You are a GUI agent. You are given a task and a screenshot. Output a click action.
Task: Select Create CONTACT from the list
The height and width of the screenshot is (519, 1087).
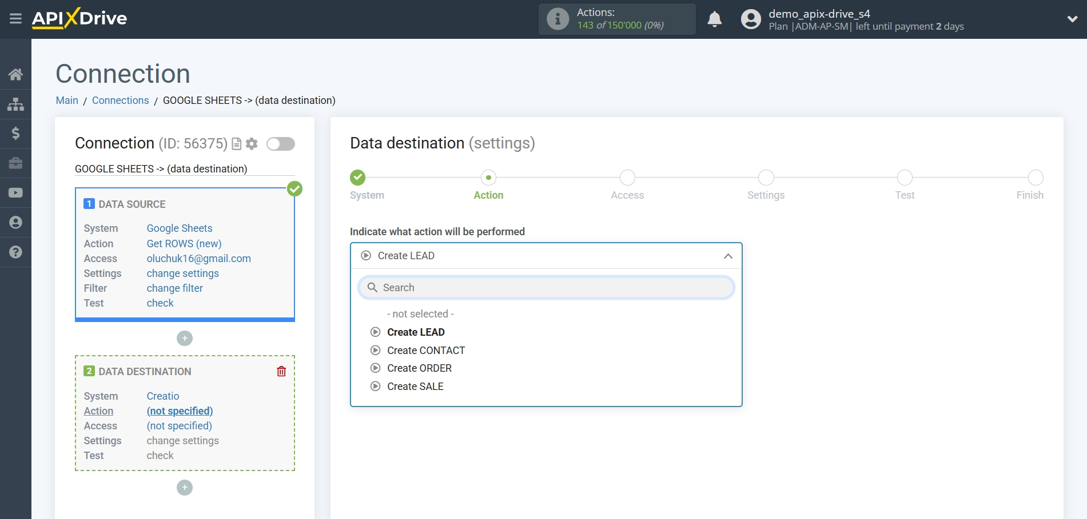click(x=425, y=351)
